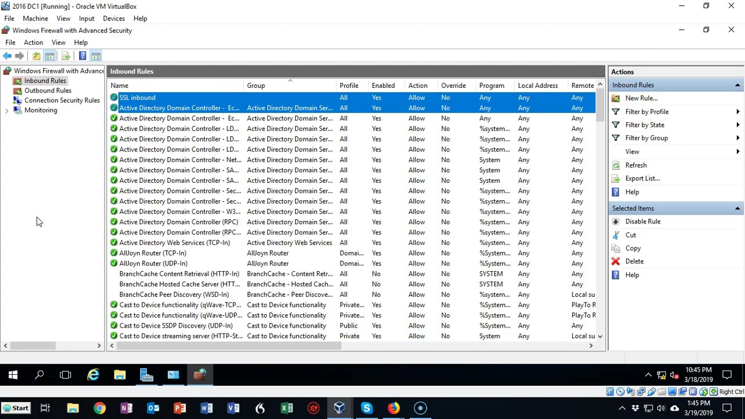Click the Forward arrow in the toolbar

pyautogui.click(x=20, y=56)
